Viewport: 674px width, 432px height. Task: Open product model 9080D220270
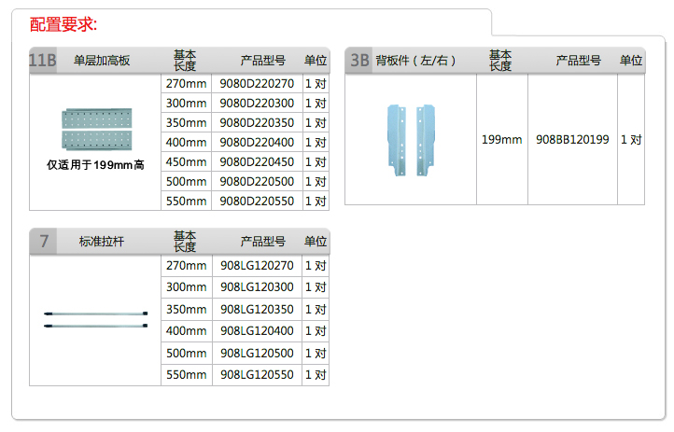click(x=257, y=83)
